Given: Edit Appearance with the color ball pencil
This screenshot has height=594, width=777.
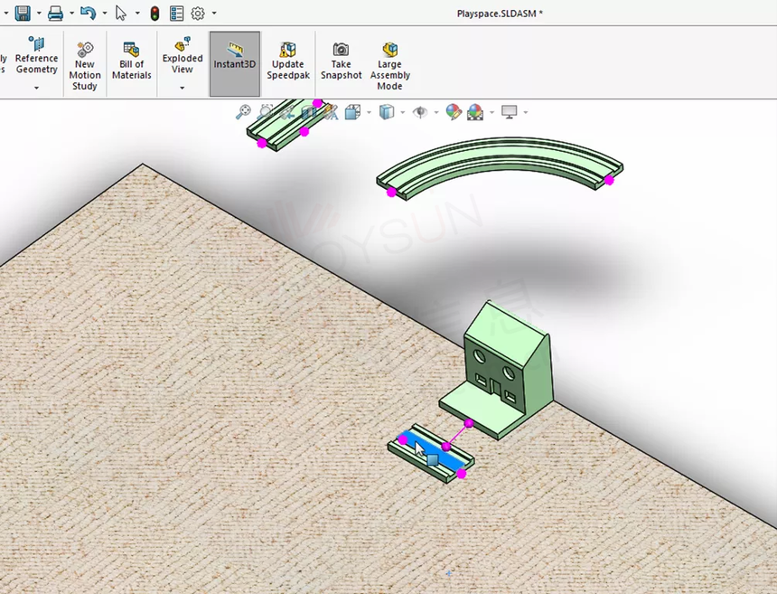Looking at the screenshot, I should pos(454,112).
